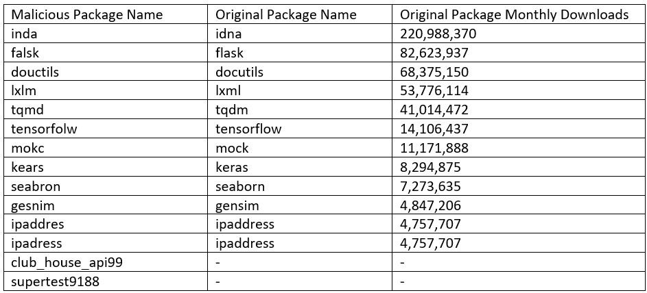
Task: Select the 'douctils' table cell
Action: (106, 72)
